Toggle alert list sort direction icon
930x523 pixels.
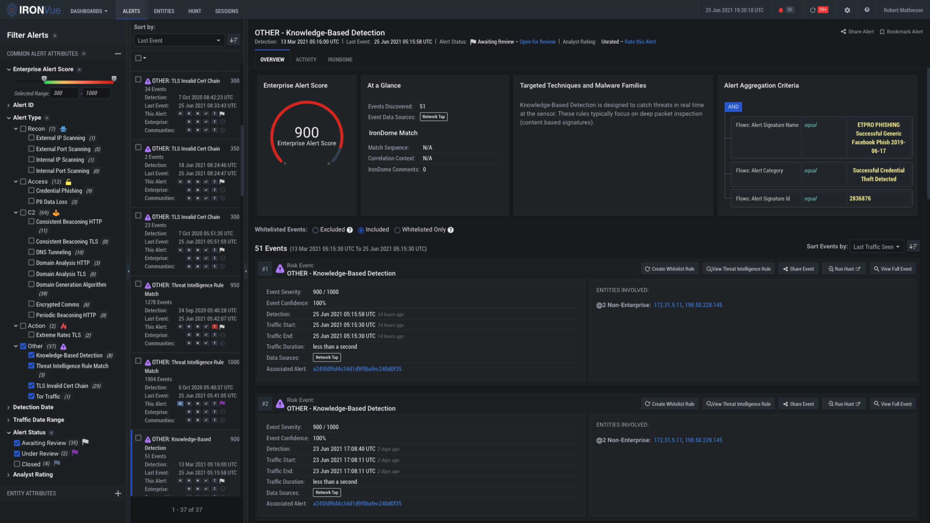pyautogui.click(x=233, y=40)
